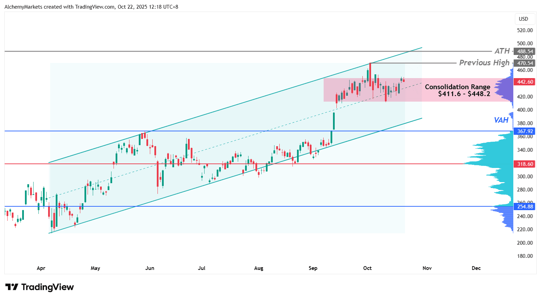Viewport: 541px width, 300px height.
Task: Click the red 442.60 current price tag
Action: [x=525, y=82]
